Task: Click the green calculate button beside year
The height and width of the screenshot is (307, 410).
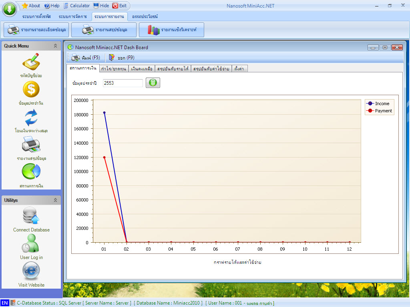Action: click(x=153, y=83)
